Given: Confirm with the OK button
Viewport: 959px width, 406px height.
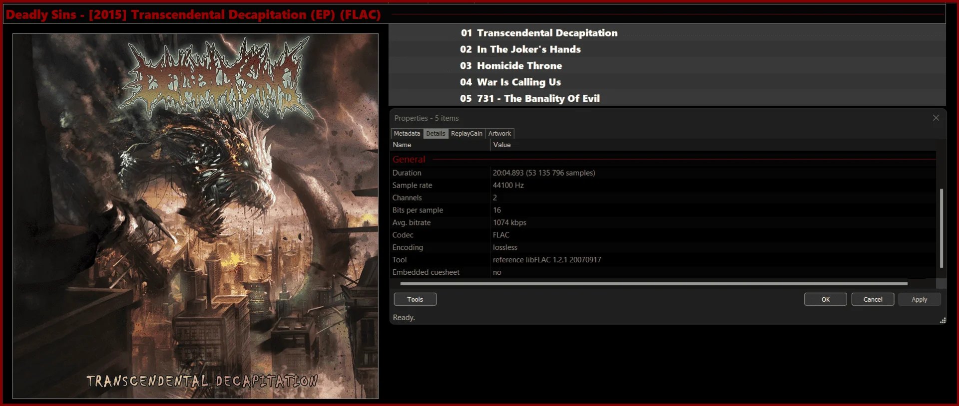Looking at the screenshot, I should (x=826, y=299).
